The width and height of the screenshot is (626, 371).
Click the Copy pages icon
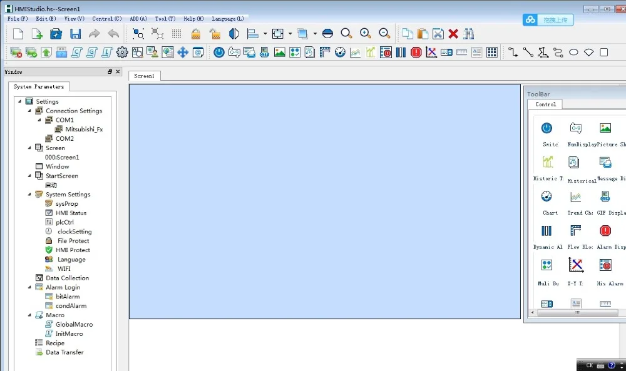[408, 34]
